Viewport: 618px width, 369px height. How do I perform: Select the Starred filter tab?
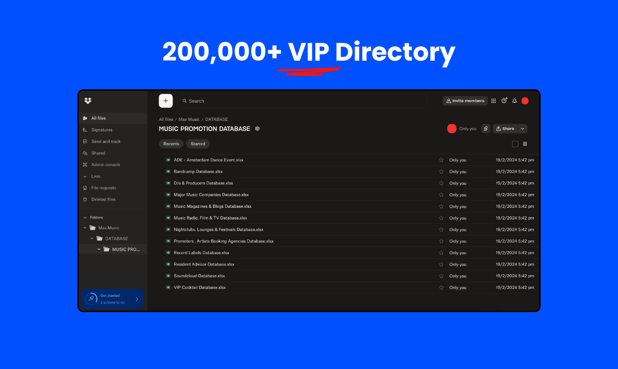(198, 144)
